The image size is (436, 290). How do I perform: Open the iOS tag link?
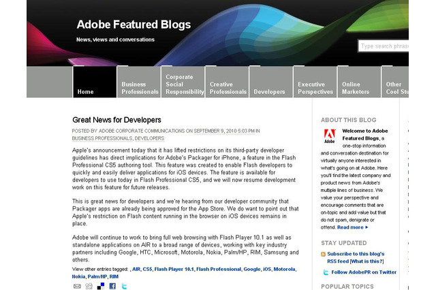click(267, 269)
